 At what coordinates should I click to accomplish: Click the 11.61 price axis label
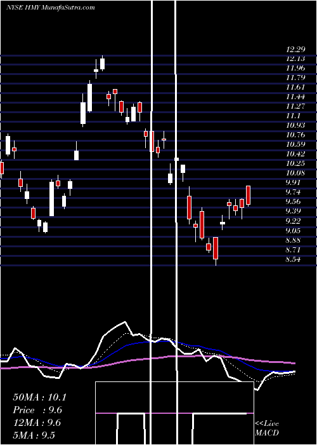click(295, 88)
